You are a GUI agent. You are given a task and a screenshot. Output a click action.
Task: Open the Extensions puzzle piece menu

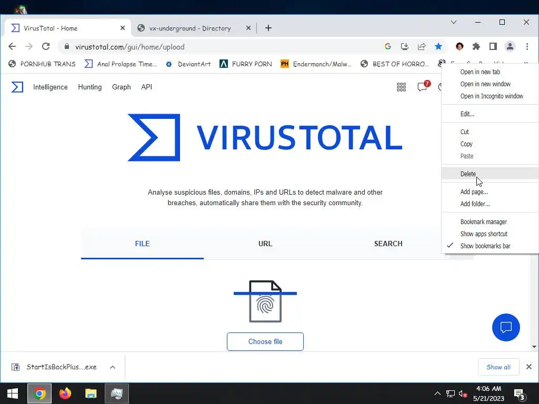coord(476,46)
